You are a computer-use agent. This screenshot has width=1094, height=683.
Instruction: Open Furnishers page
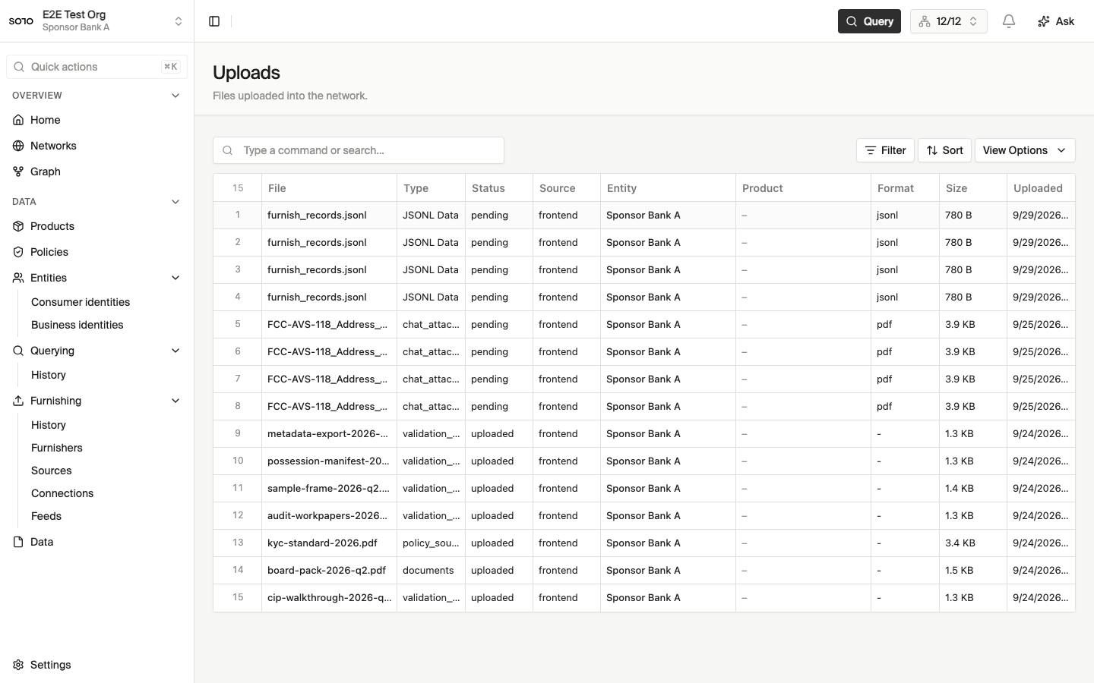coord(57,448)
